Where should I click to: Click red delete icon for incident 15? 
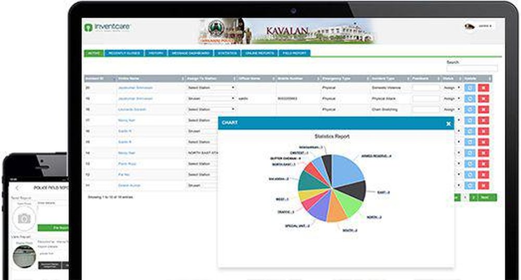tap(483, 142)
